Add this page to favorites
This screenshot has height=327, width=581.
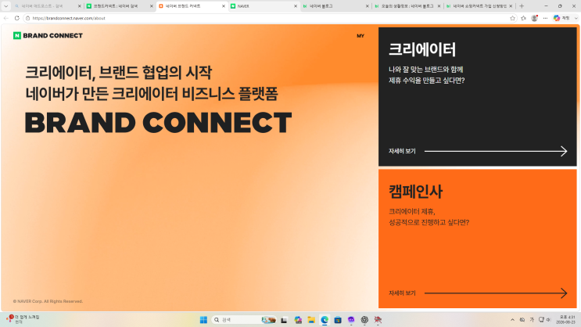512,18
